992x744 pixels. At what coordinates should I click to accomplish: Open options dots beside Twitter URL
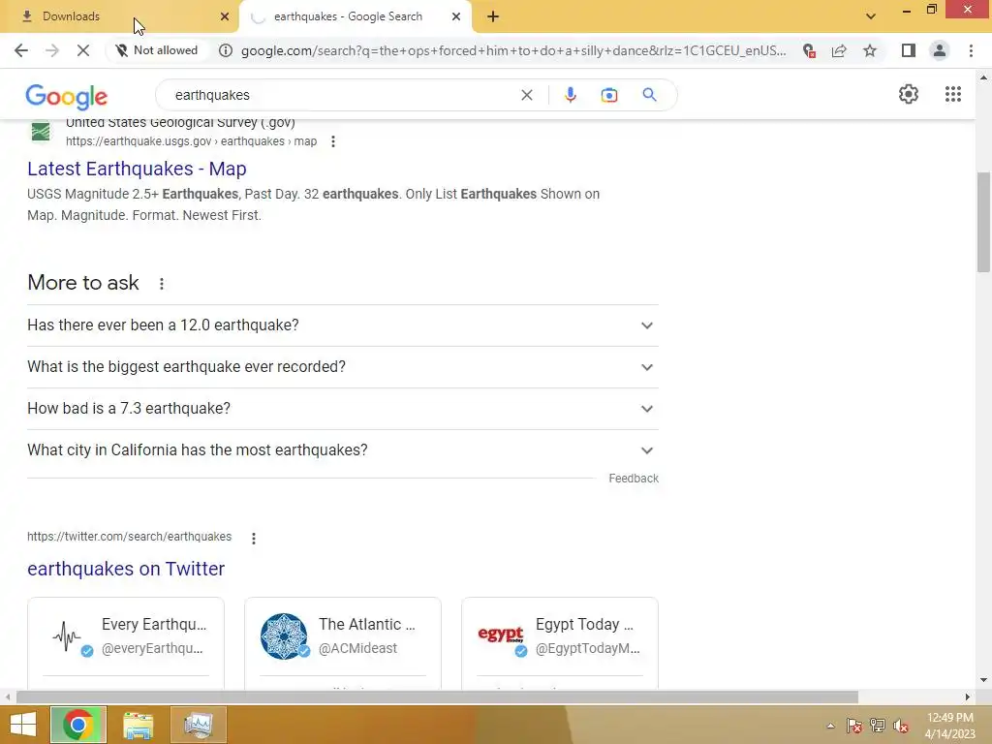tap(254, 538)
